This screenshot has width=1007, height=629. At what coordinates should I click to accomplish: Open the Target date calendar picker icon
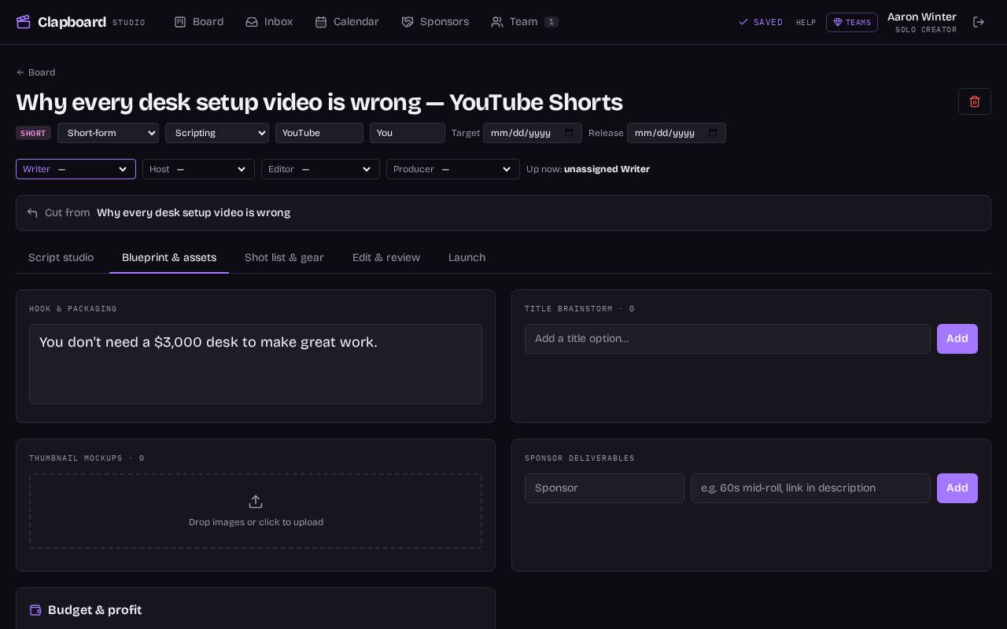(569, 133)
